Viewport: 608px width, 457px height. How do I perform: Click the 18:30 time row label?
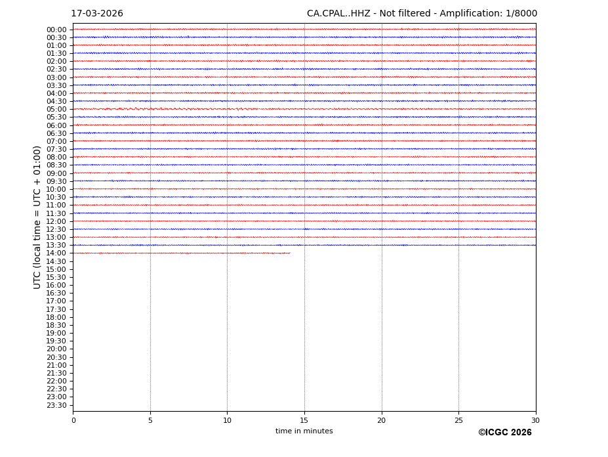pyautogui.click(x=56, y=325)
